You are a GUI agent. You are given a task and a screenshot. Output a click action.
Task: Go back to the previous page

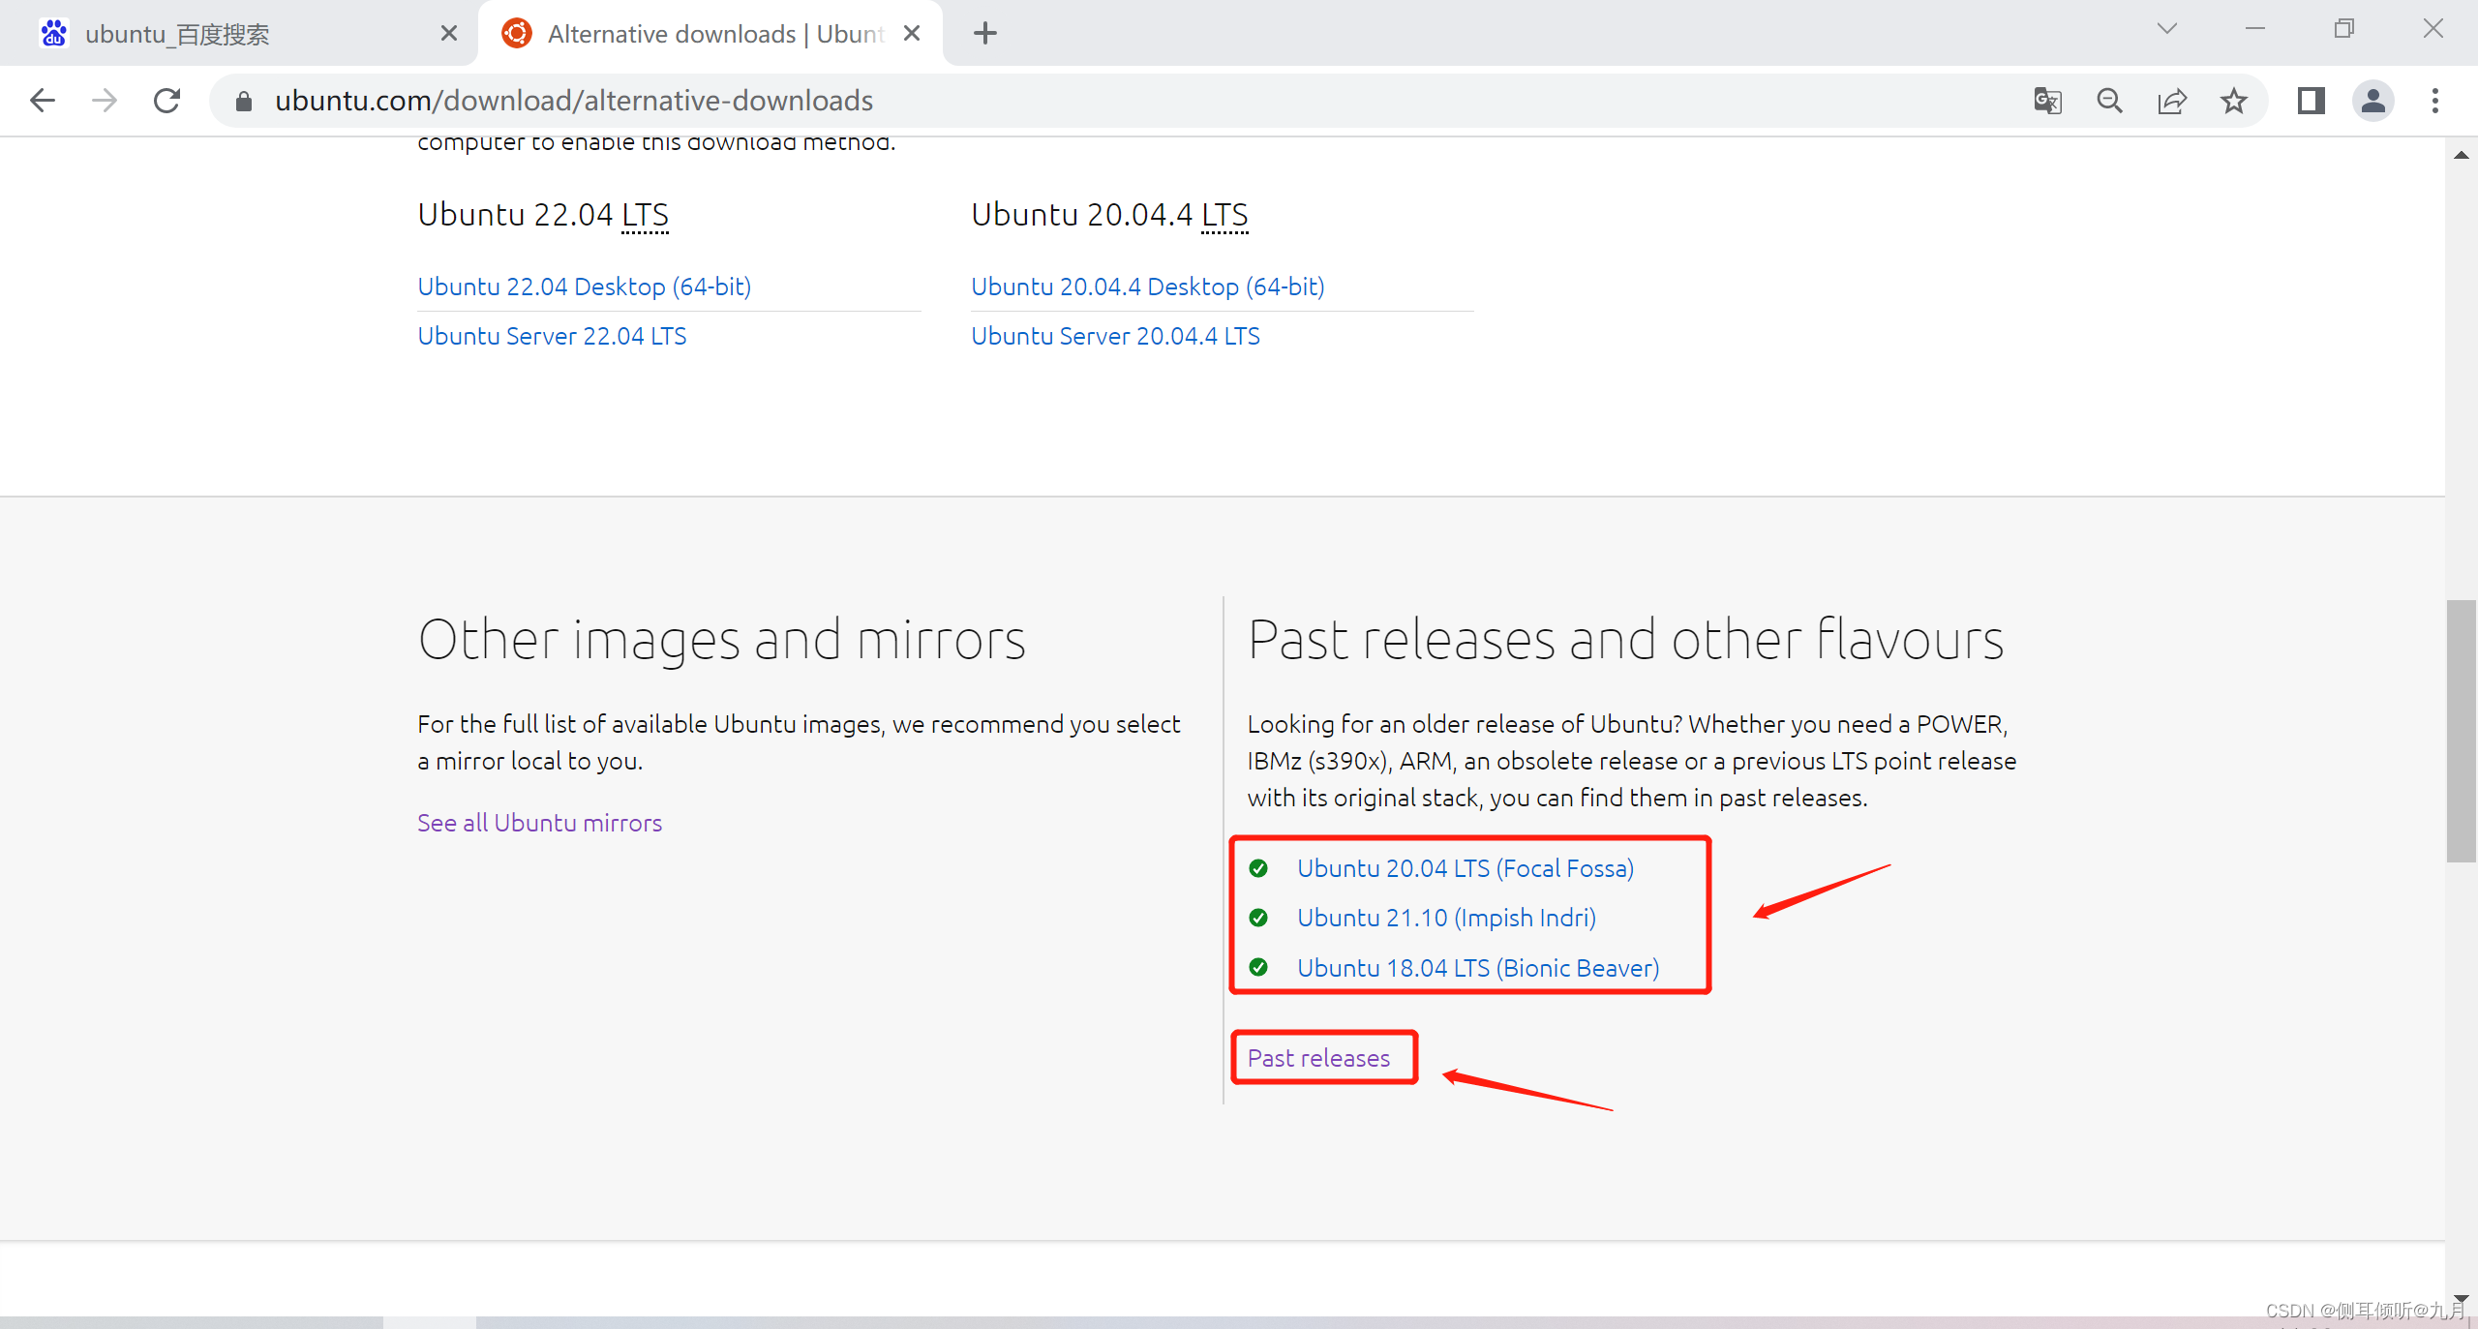(x=43, y=101)
